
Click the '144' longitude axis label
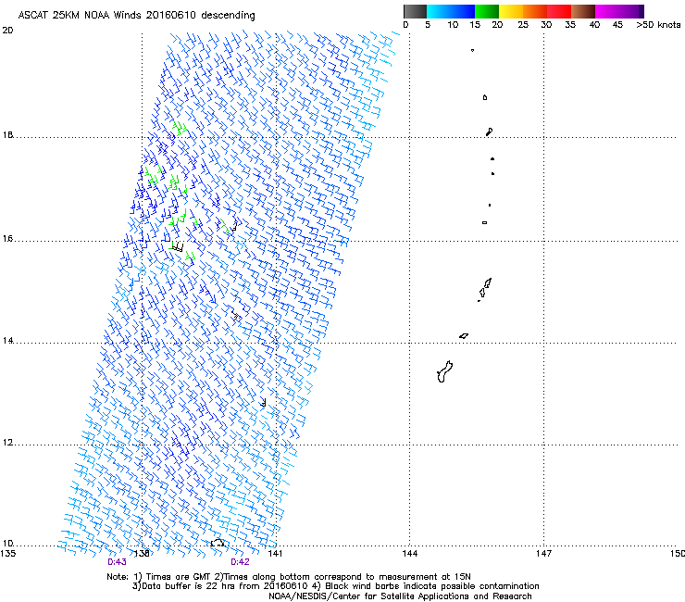click(x=410, y=554)
